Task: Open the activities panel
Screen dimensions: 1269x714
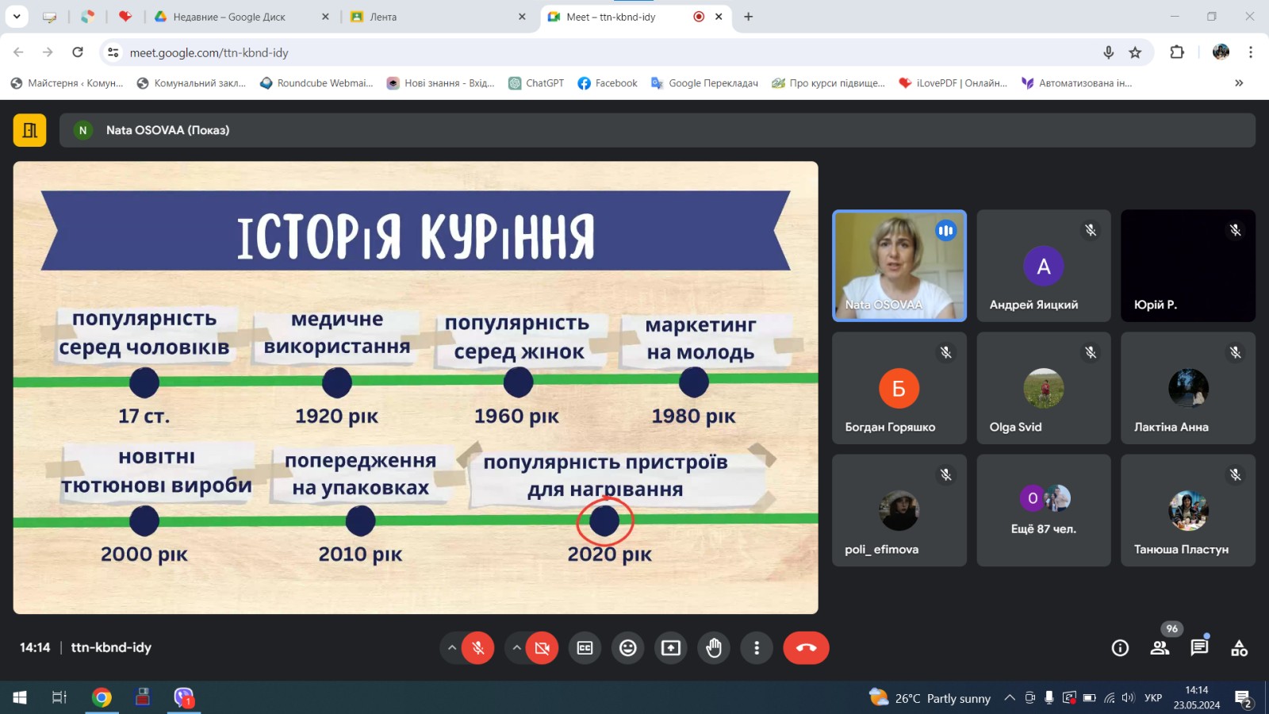Action: [x=1239, y=648]
